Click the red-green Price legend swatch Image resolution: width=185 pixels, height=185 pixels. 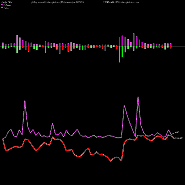2,8
